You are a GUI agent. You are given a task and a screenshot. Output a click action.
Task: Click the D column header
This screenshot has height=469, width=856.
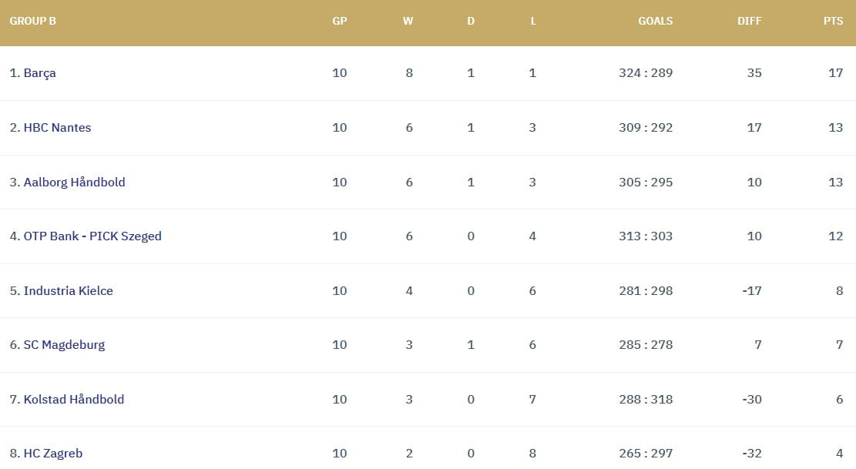471,22
